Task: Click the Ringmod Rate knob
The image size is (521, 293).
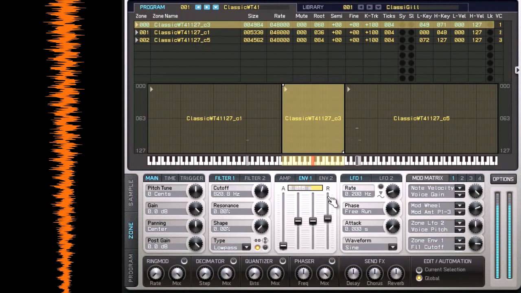Action: [x=155, y=273]
